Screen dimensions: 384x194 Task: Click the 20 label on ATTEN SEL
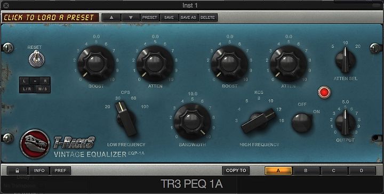pyautogui.click(x=358, y=46)
